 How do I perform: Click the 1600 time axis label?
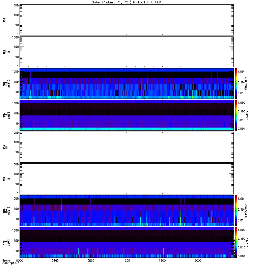tap(162, 261)
